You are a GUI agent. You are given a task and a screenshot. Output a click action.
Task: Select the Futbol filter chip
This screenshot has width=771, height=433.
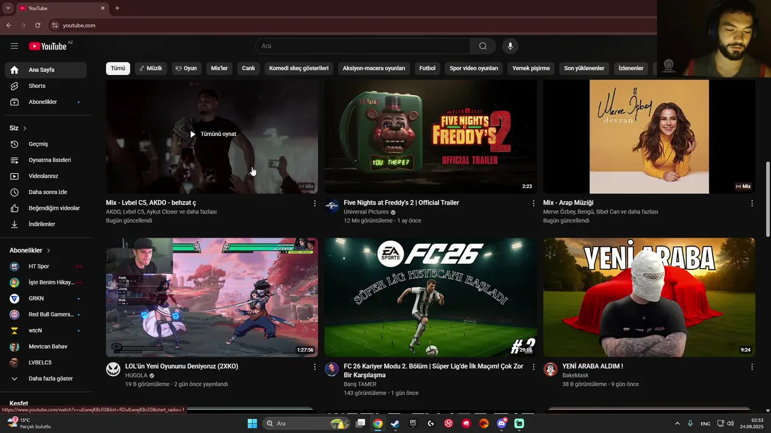427,69
